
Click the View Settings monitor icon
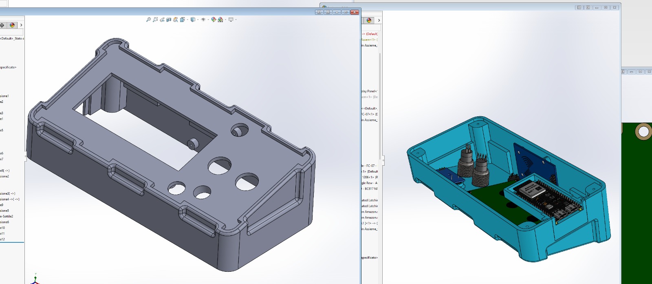[x=231, y=20]
